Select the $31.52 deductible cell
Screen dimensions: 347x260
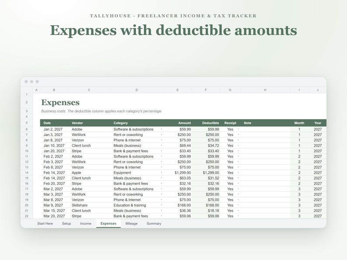206,178
